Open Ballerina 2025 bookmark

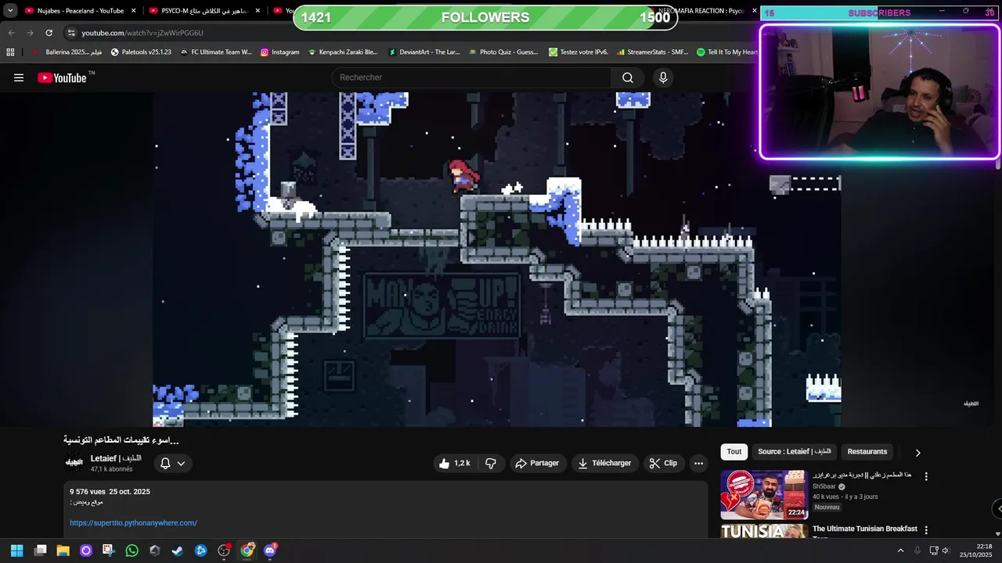pyautogui.click(x=66, y=52)
